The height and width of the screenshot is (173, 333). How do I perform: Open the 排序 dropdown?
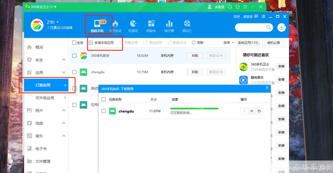[229, 43]
